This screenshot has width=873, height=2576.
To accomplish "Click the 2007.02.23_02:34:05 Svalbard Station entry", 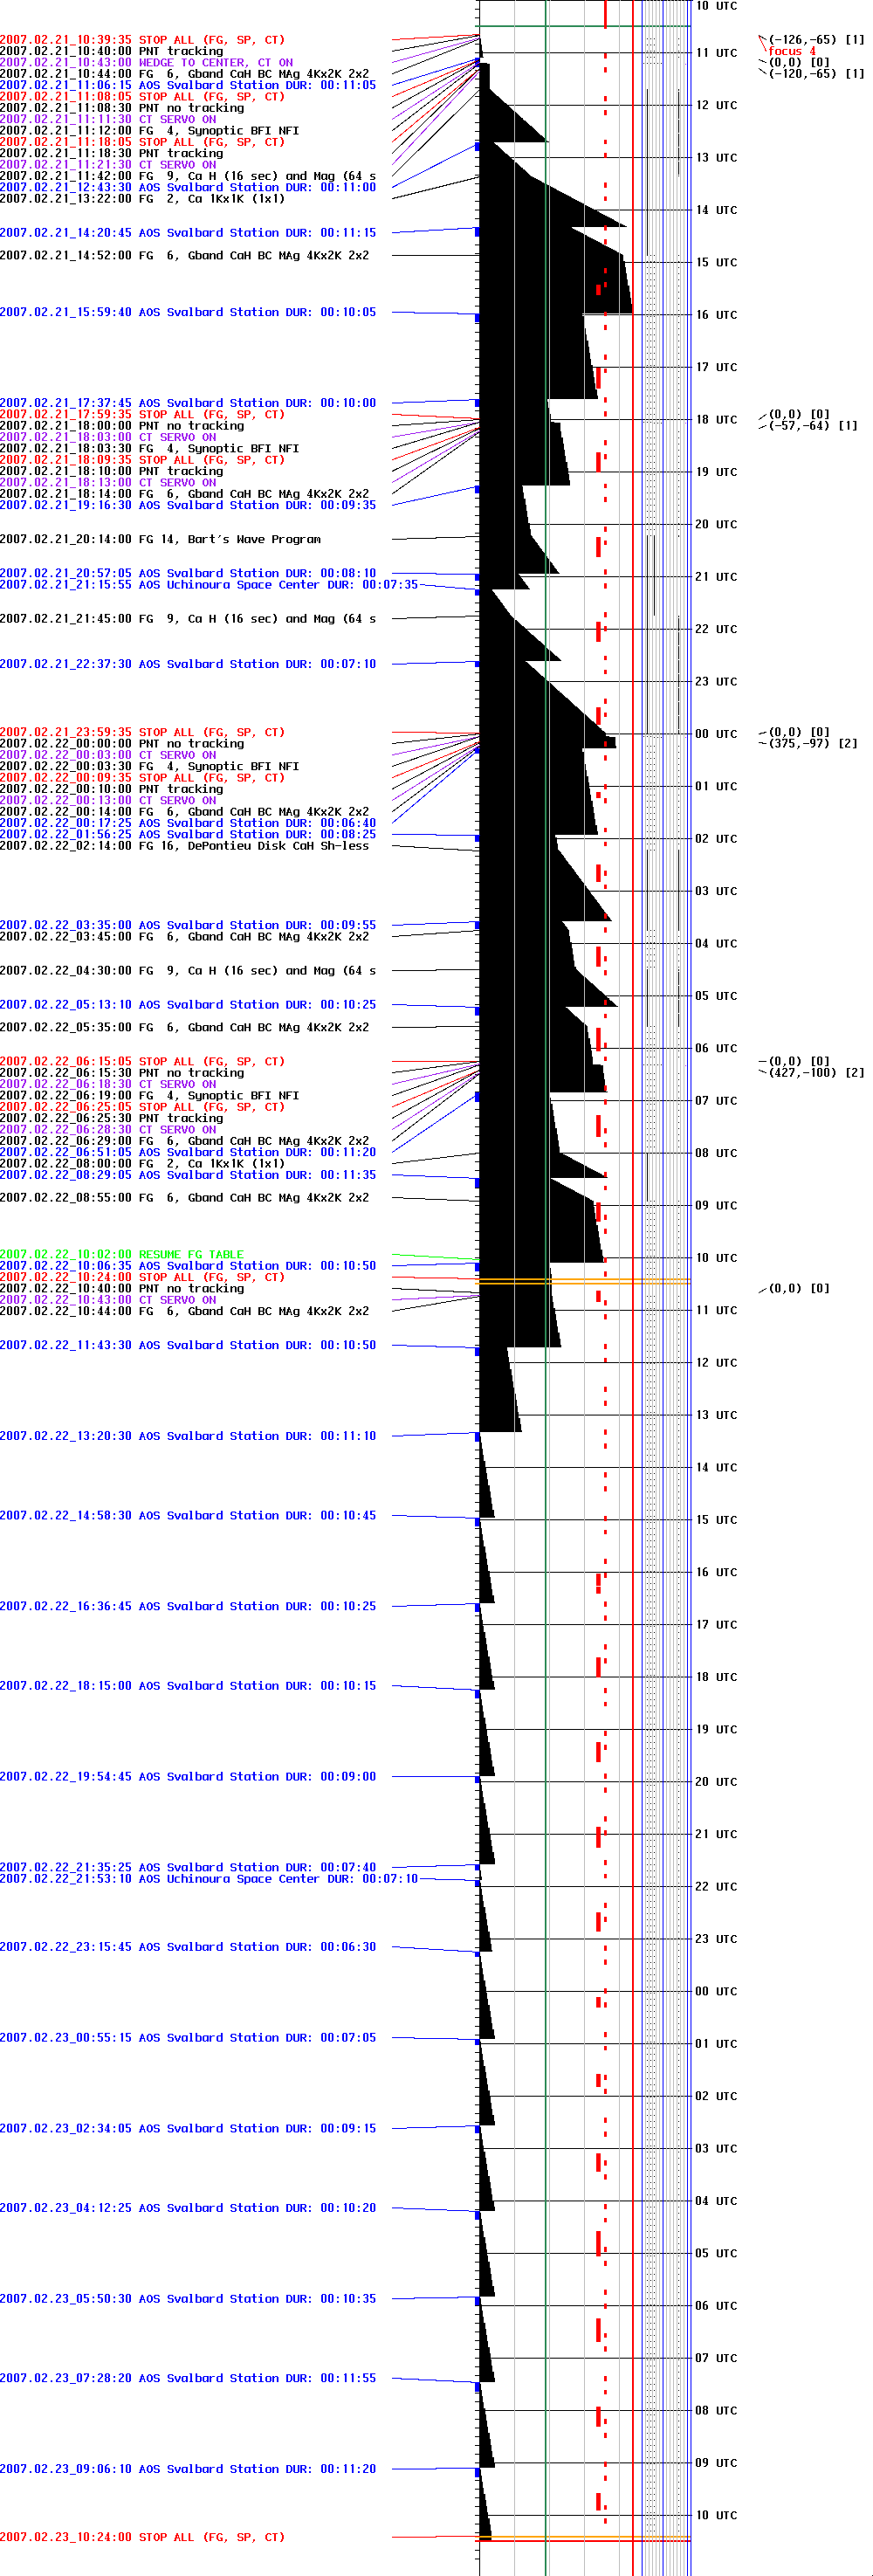I will (188, 2128).
